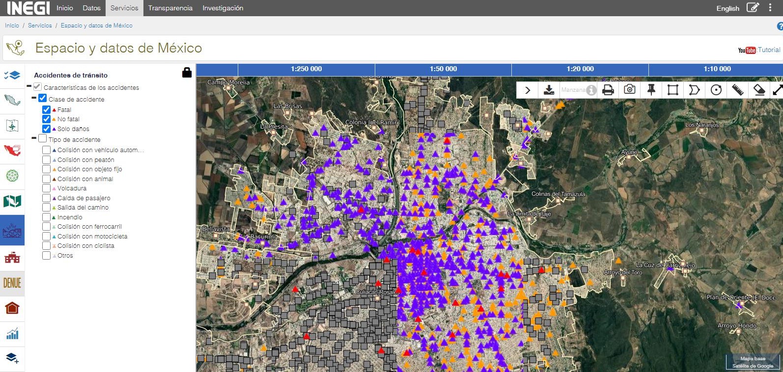Open the three-dot menu in header

(770, 8)
